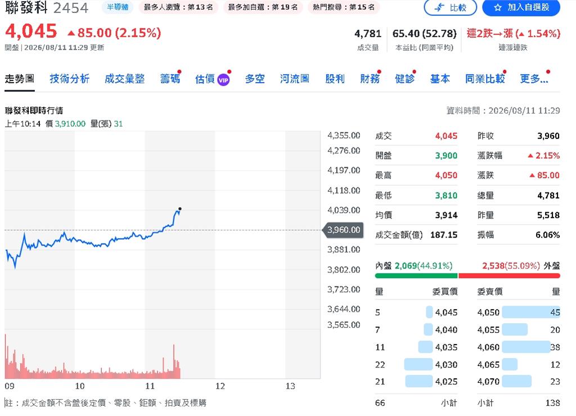
Task: Expand the 更多... menu
Action: tap(534, 79)
